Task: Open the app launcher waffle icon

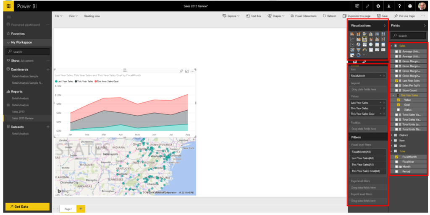Action: [x=9, y=6]
